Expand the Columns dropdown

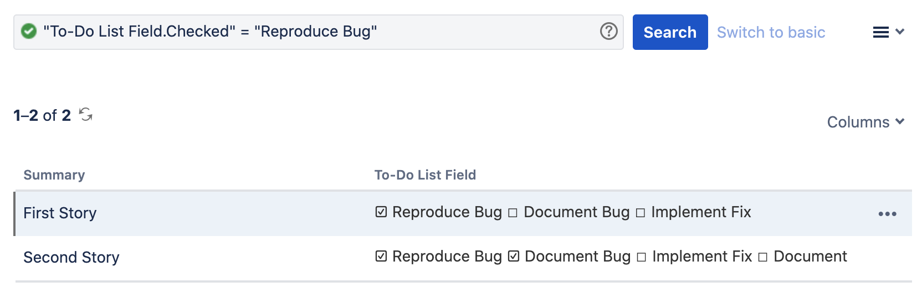click(x=865, y=122)
